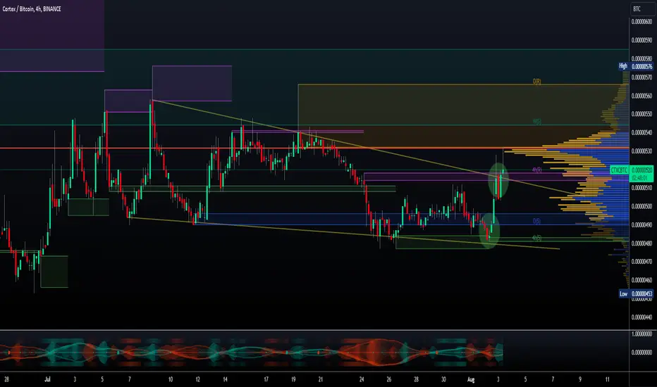The width and height of the screenshot is (657, 387).
Task: Click the 0.00000000 indicator scale label
Action: pyautogui.click(x=642, y=353)
